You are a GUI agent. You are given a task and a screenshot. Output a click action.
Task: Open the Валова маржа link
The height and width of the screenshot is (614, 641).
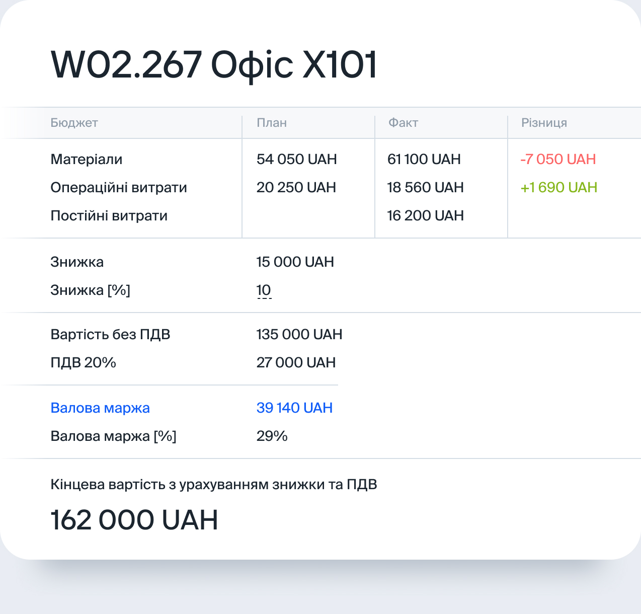tap(100, 408)
